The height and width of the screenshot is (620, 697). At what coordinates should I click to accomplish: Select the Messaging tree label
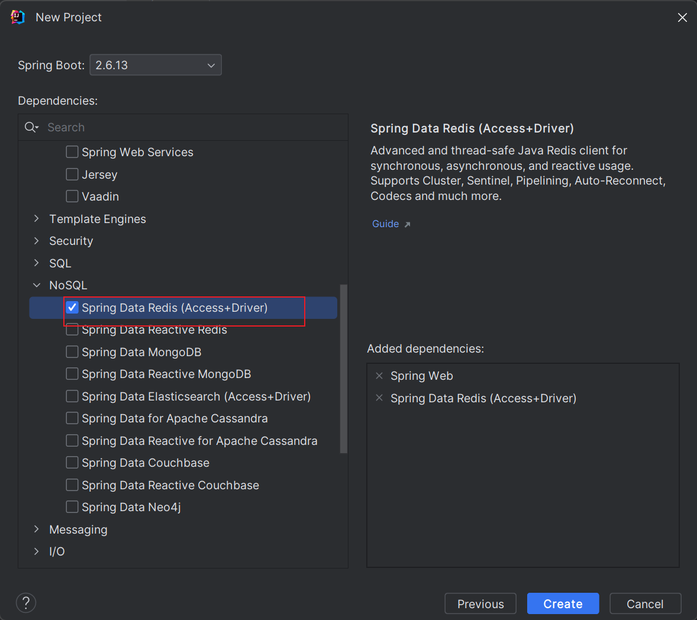point(78,529)
